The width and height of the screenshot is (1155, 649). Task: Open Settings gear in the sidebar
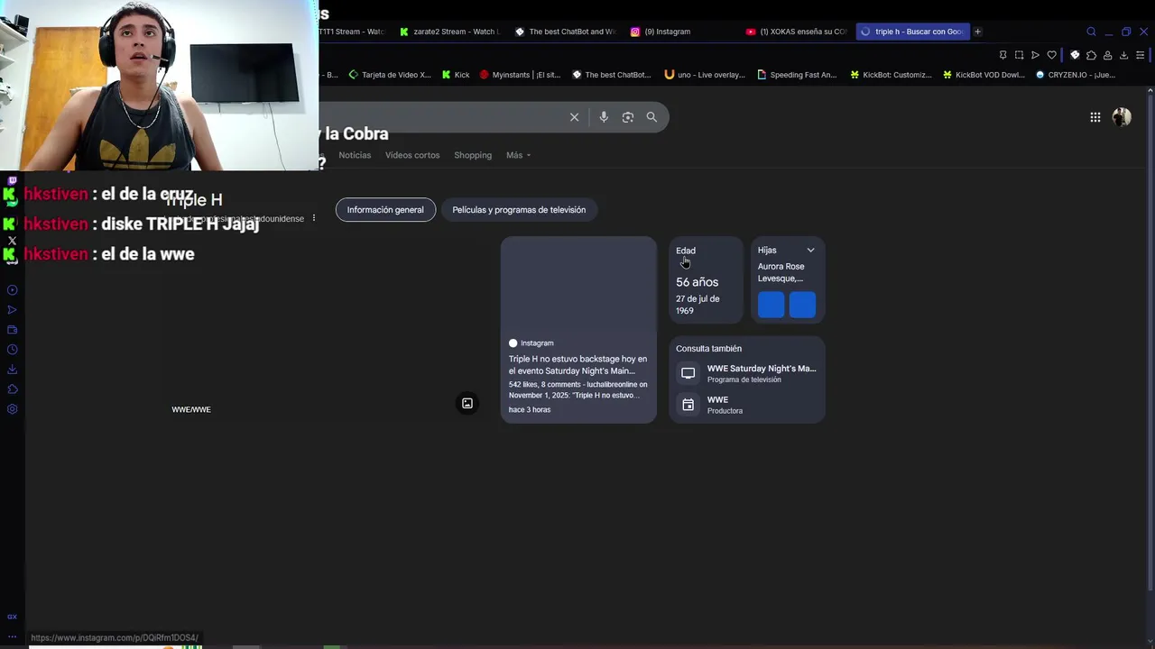(x=12, y=409)
